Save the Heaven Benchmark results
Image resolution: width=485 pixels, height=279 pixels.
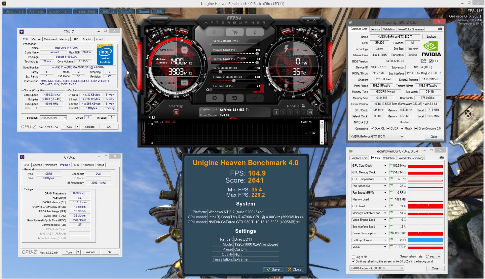click(x=273, y=269)
